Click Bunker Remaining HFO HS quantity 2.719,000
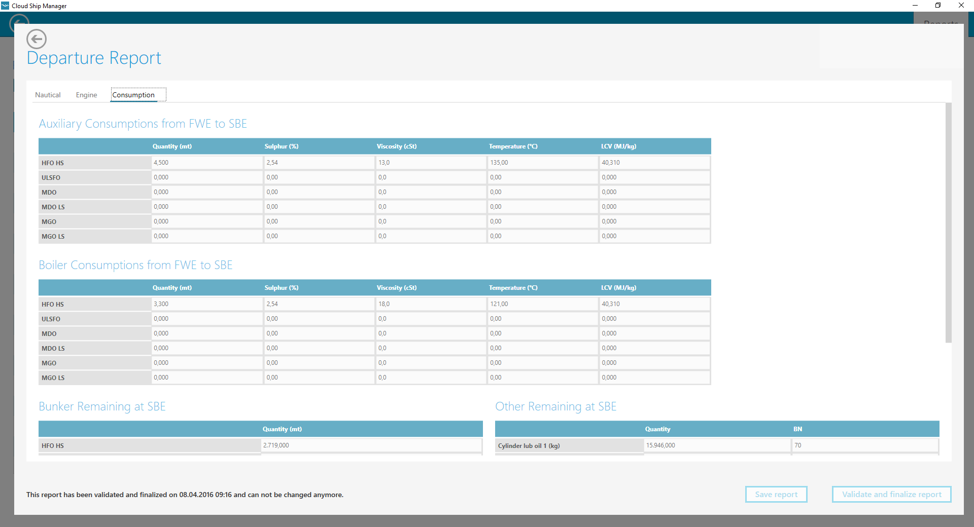Image resolution: width=974 pixels, height=527 pixels. click(x=371, y=445)
